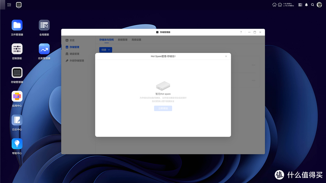Minimize the 存储管理器 window
Image resolution: width=326 pixels, height=183 pixels.
point(249,32)
